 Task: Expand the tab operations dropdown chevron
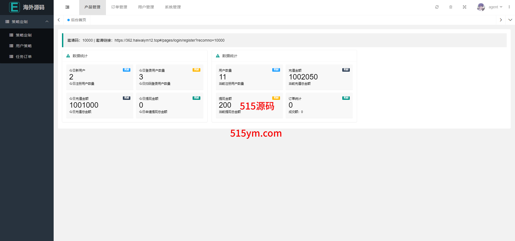tap(510, 20)
